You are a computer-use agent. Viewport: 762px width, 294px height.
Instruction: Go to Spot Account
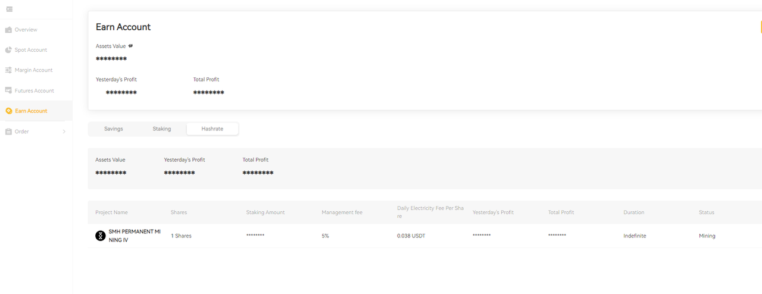click(x=31, y=50)
